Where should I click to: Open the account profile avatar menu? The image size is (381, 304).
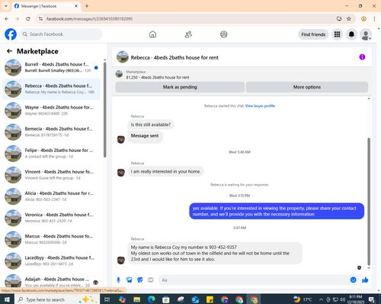(366, 34)
